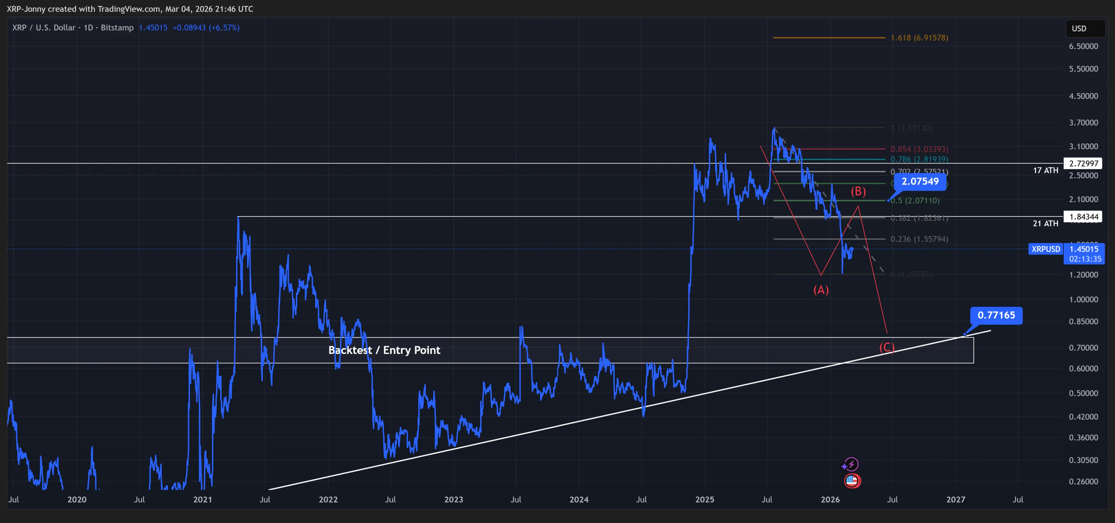Click the US flag economic event icon
Screen dimensions: 1115x523
coord(852,481)
